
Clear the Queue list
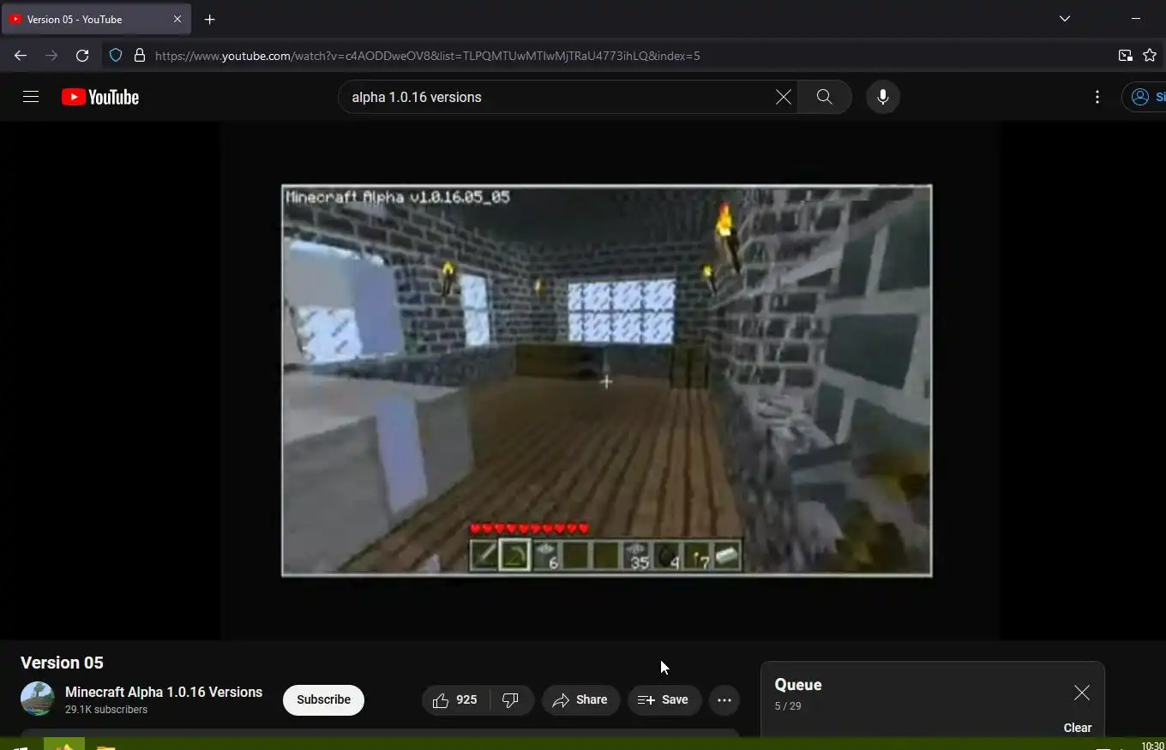click(1078, 728)
